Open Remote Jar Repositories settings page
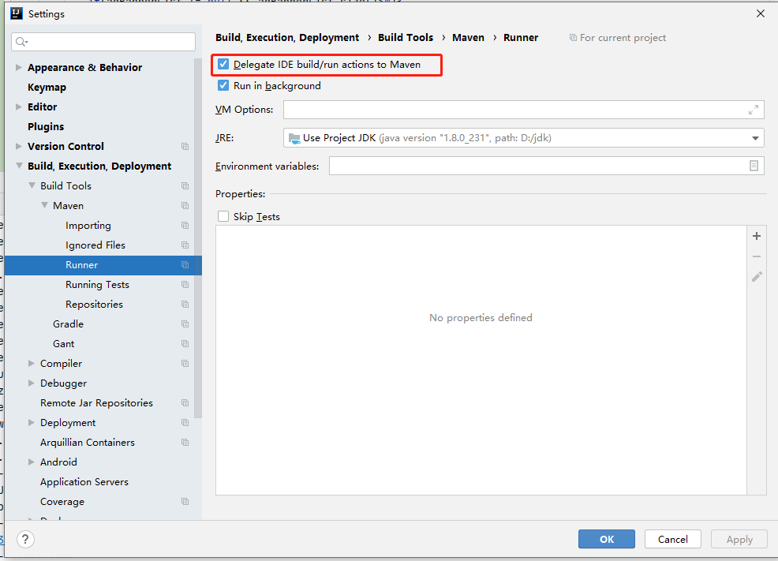The height and width of the screenshot is (561, 778). click(x=96, y=403)
